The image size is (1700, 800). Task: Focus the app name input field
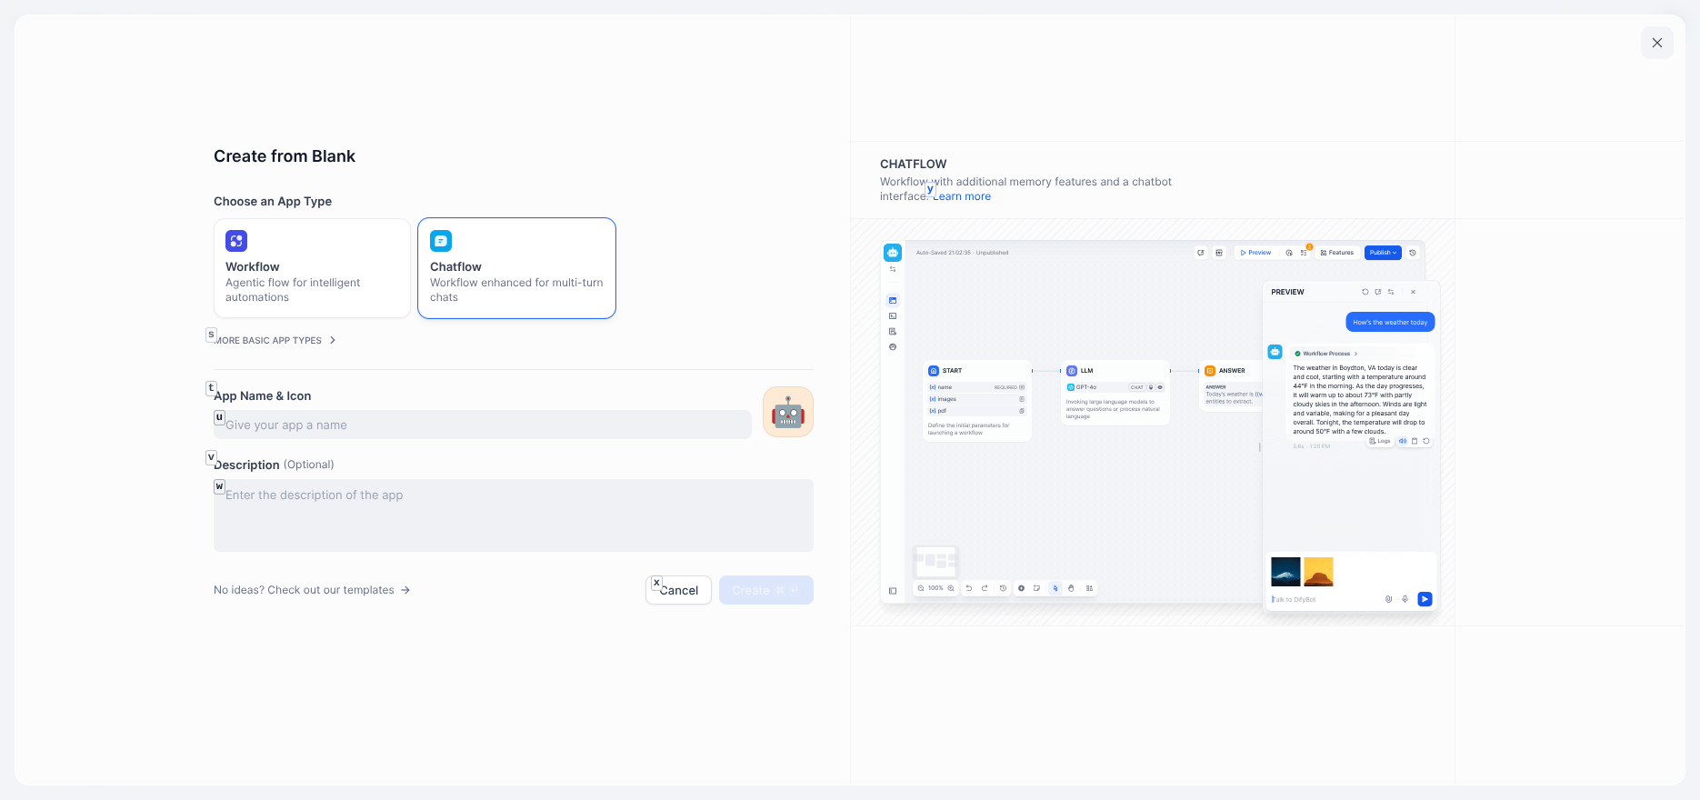pos(482,425)
